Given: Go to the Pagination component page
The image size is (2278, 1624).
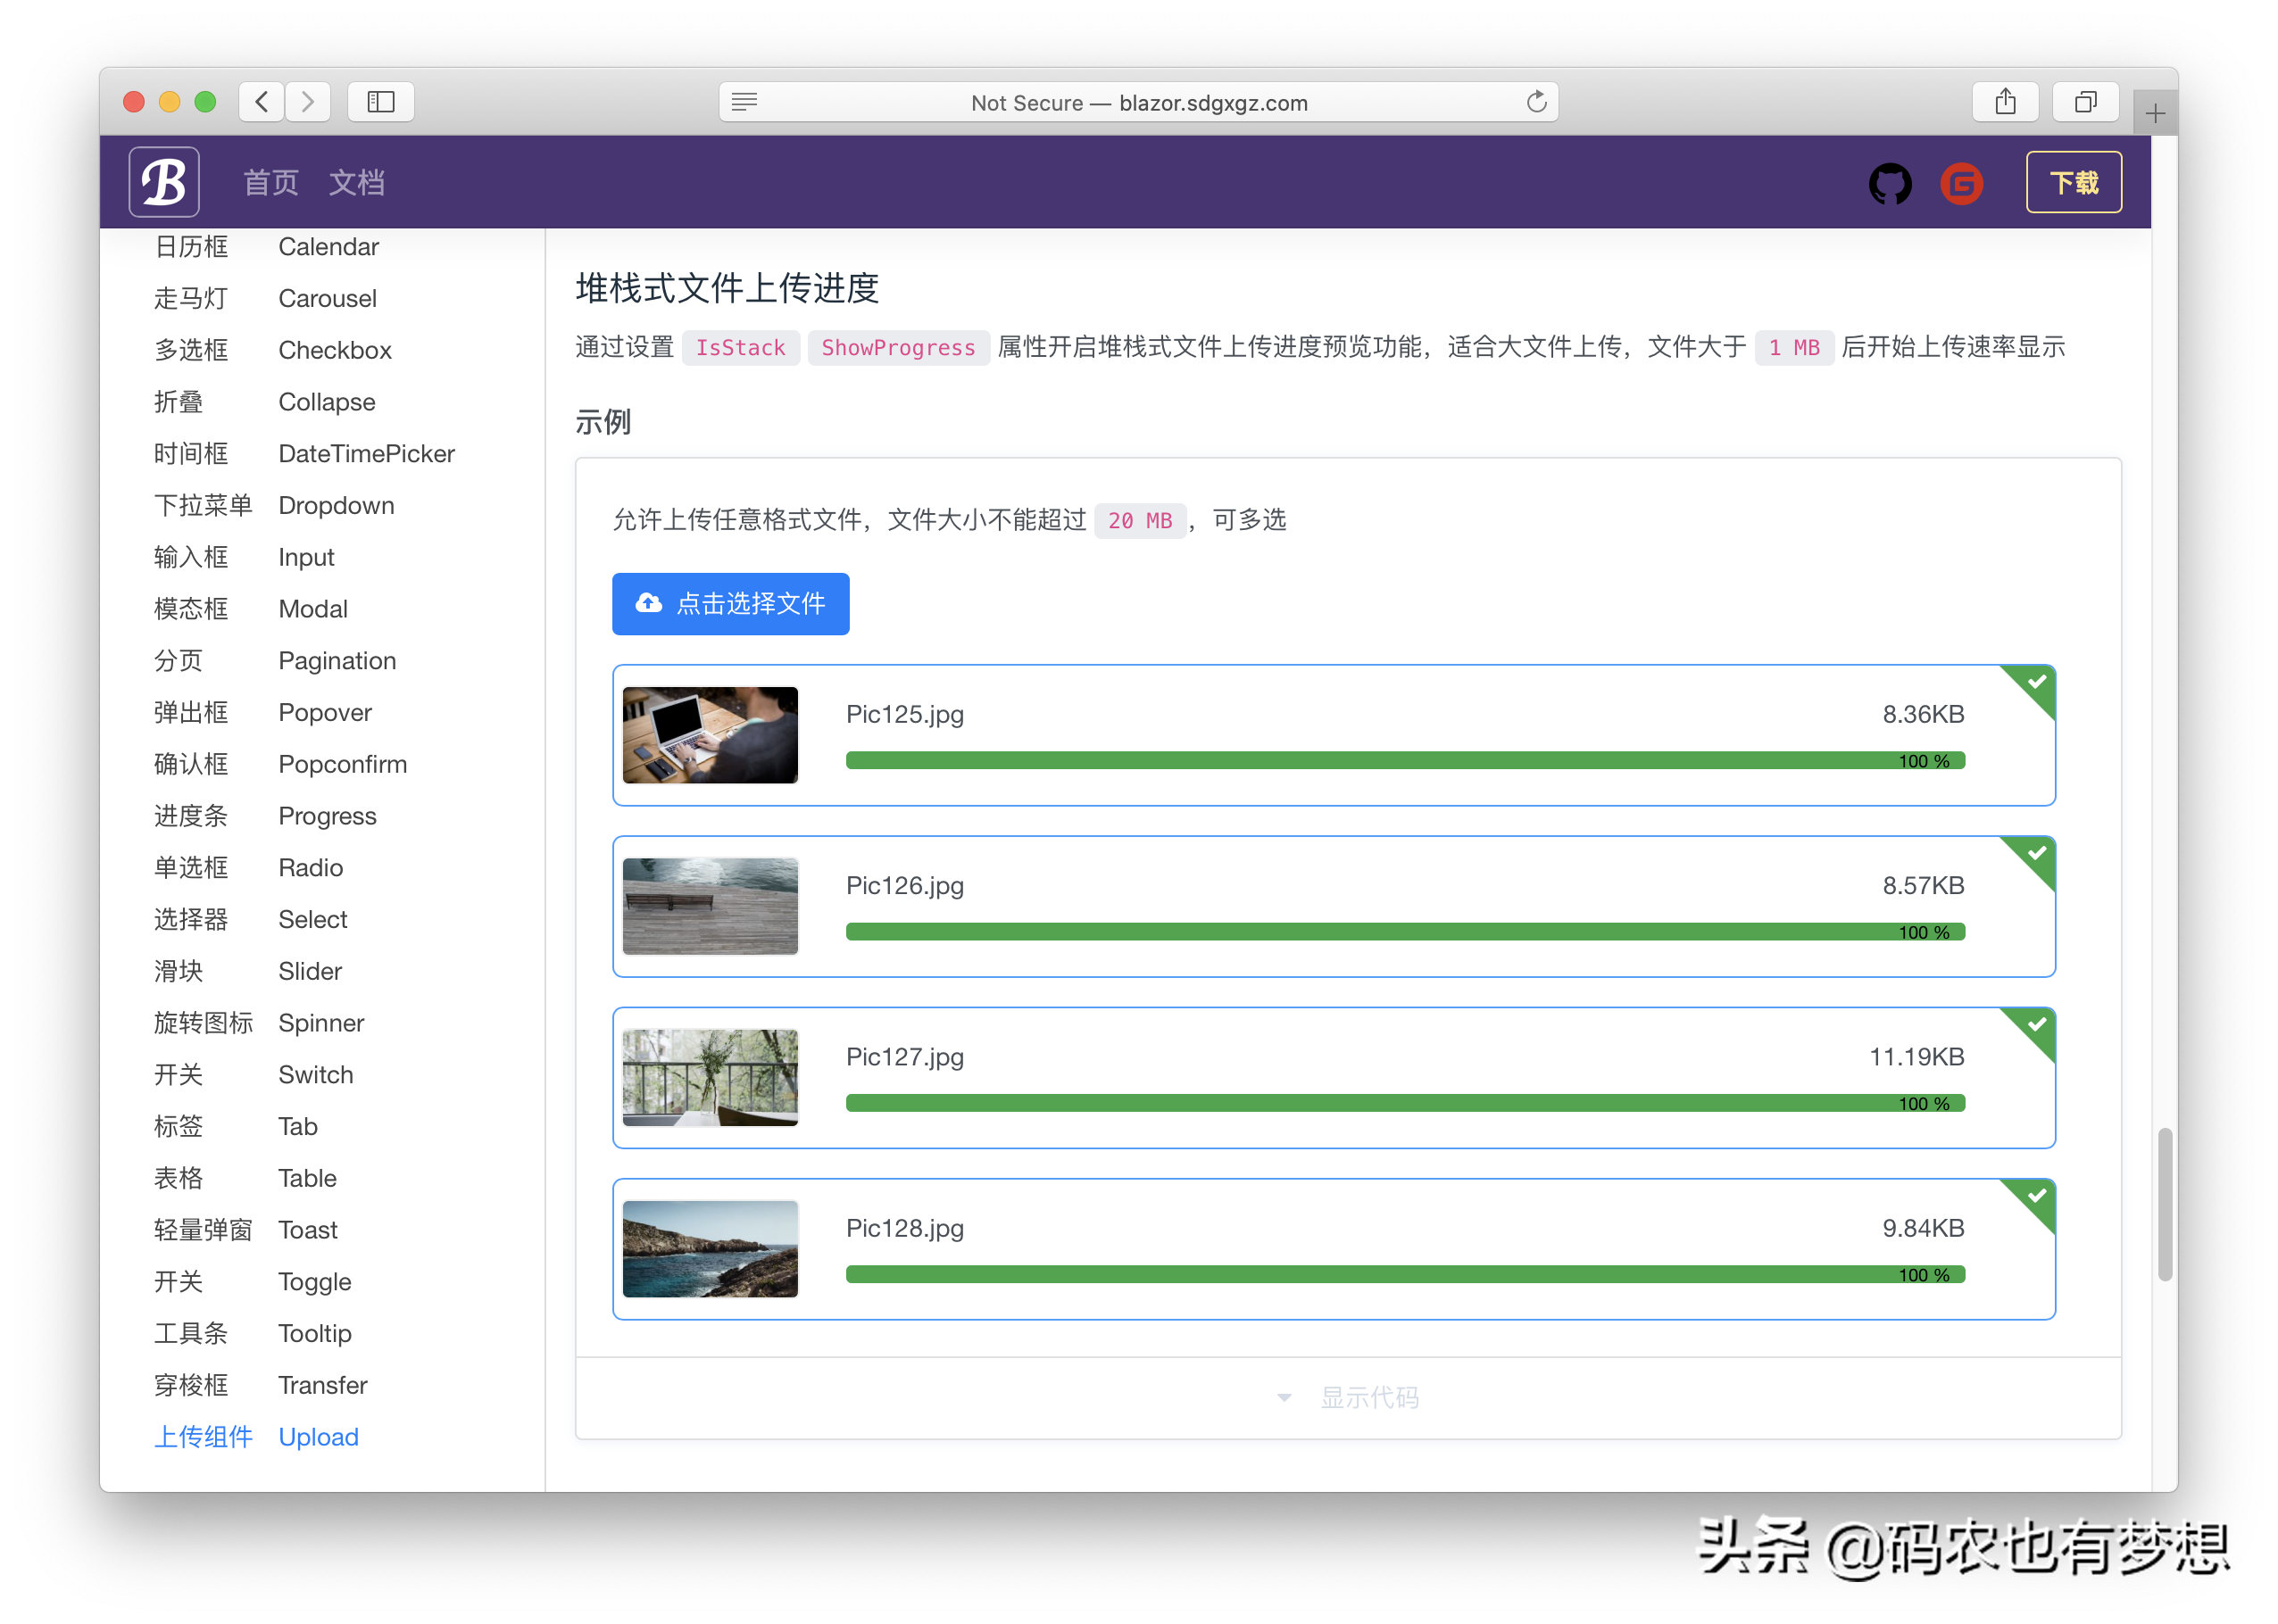Looking at the screenshot, I should [337, 661].
